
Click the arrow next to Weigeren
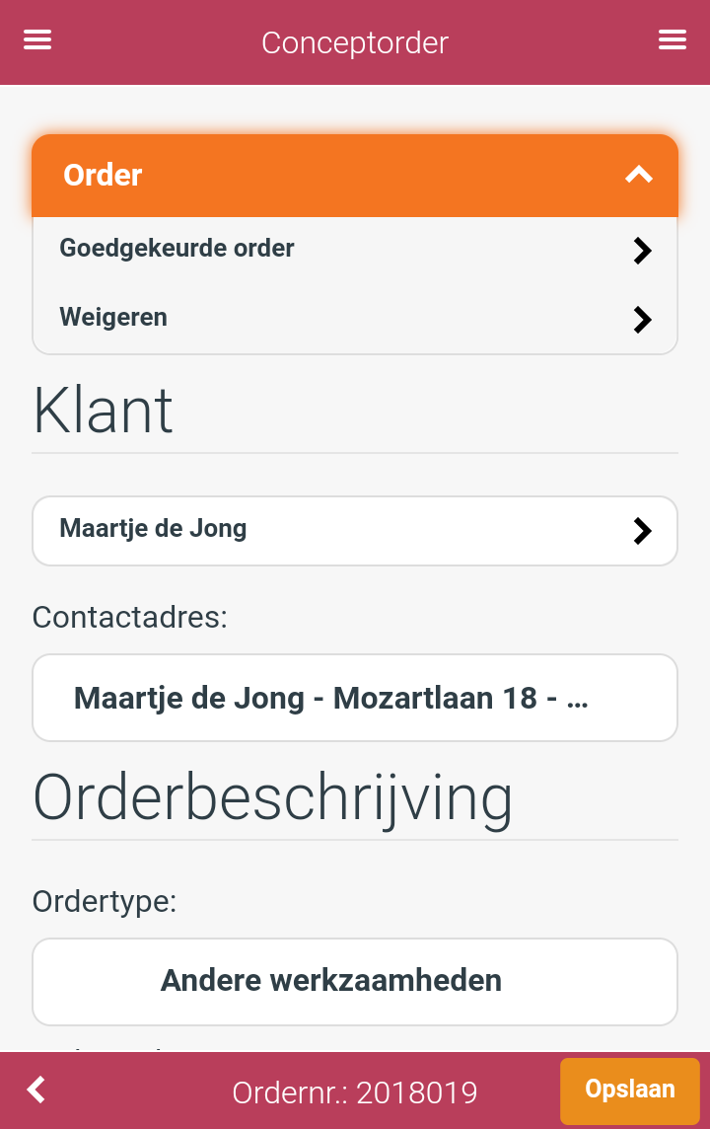tap(642, 320)
